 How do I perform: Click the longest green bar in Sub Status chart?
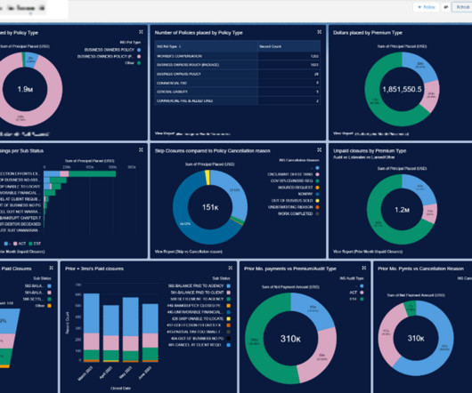click(x=92, y=174)
